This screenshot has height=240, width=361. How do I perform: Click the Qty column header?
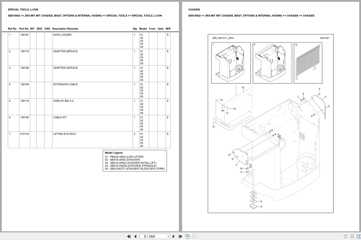point(135,29)
